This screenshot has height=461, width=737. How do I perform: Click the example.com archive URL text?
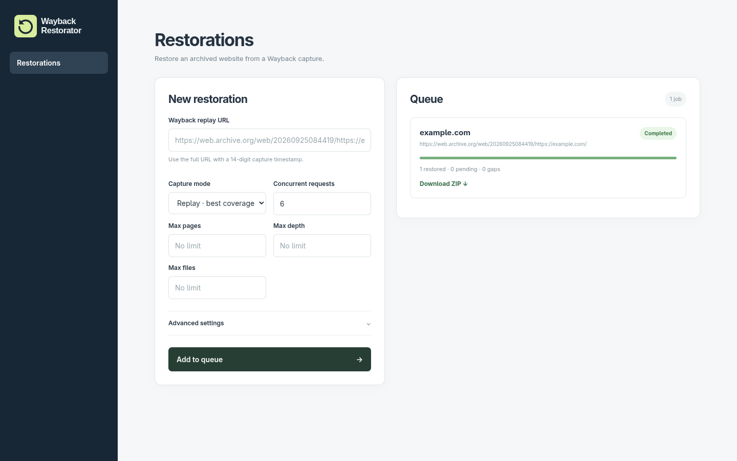tap(503, 144)
